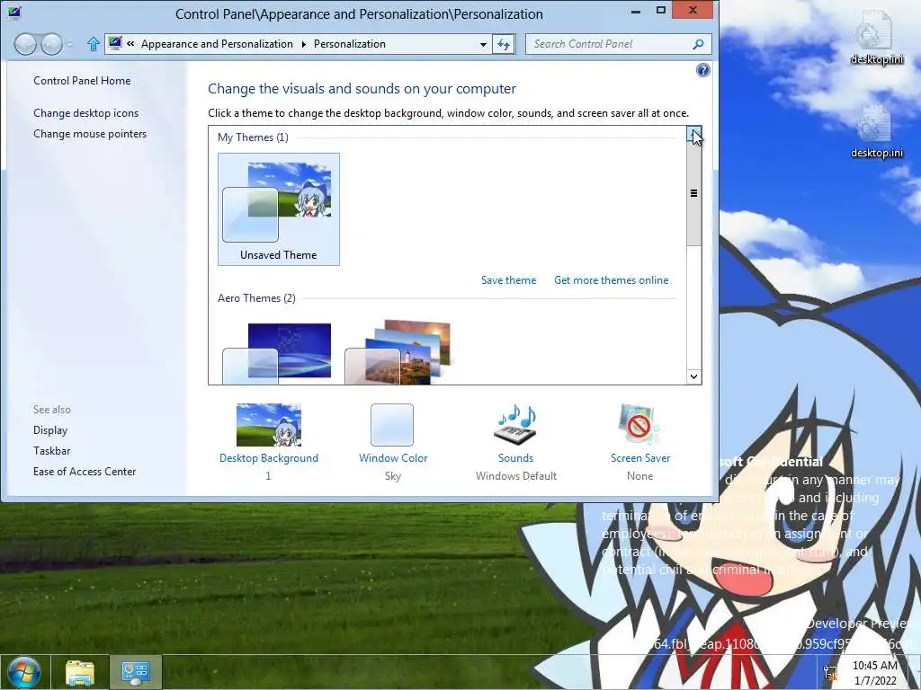Select the Unsaved Theme thumbnail
921x690 pixels.
[279, 209]
